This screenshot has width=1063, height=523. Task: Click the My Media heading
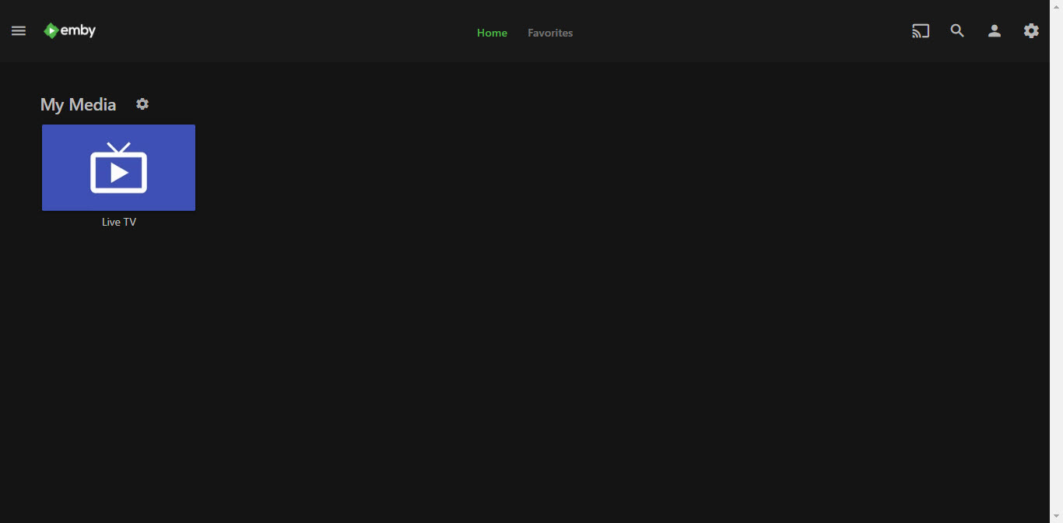[x=78, y=104]
